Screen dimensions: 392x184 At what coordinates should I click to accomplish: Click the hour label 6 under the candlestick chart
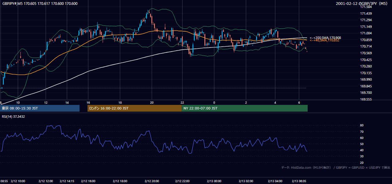[x=299, y=102]
